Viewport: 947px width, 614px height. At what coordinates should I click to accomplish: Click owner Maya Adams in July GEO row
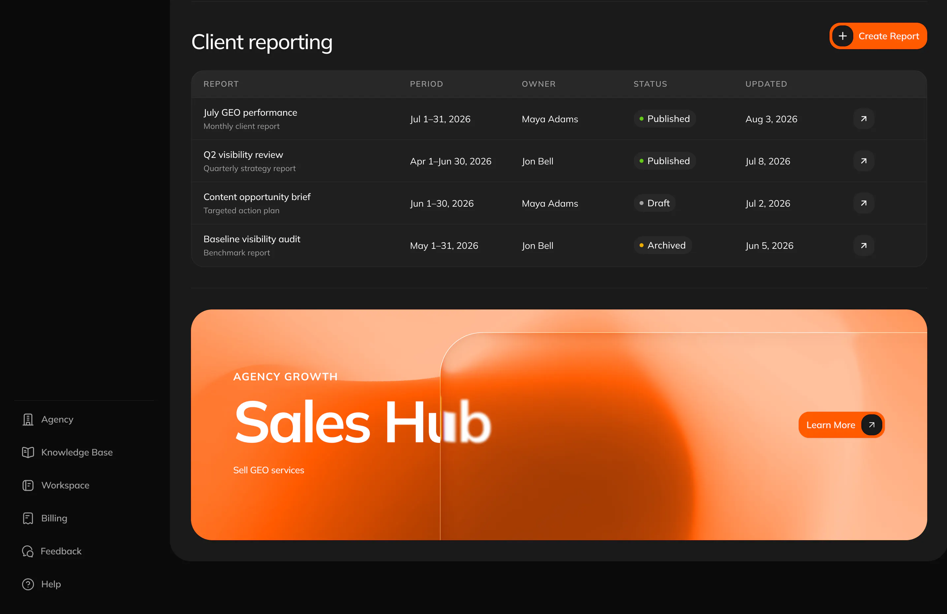click(x=550, y=119)
